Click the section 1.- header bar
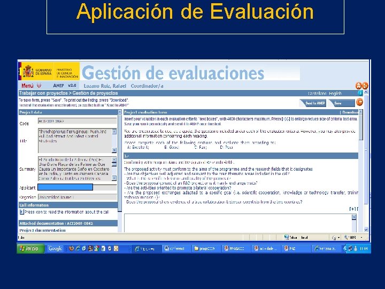385x289 pixels. pos(241,156)
